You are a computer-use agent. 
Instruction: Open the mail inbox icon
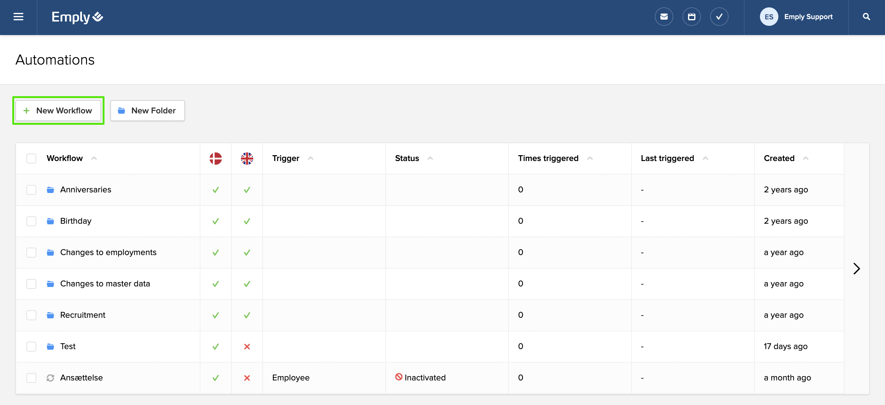pyautogui.click(x=664, y=17)
